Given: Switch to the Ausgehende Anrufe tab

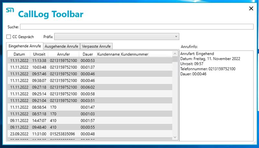Looking at the screenshot, I should pos(61,46).
